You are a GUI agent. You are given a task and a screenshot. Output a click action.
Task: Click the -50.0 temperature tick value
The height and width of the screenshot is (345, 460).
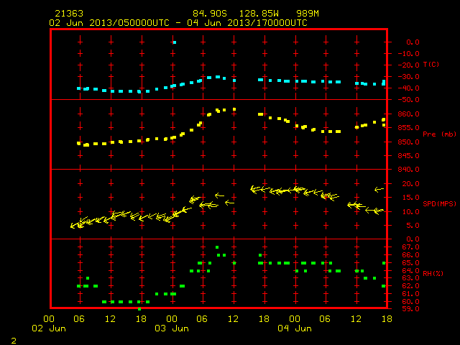(408, 100)
